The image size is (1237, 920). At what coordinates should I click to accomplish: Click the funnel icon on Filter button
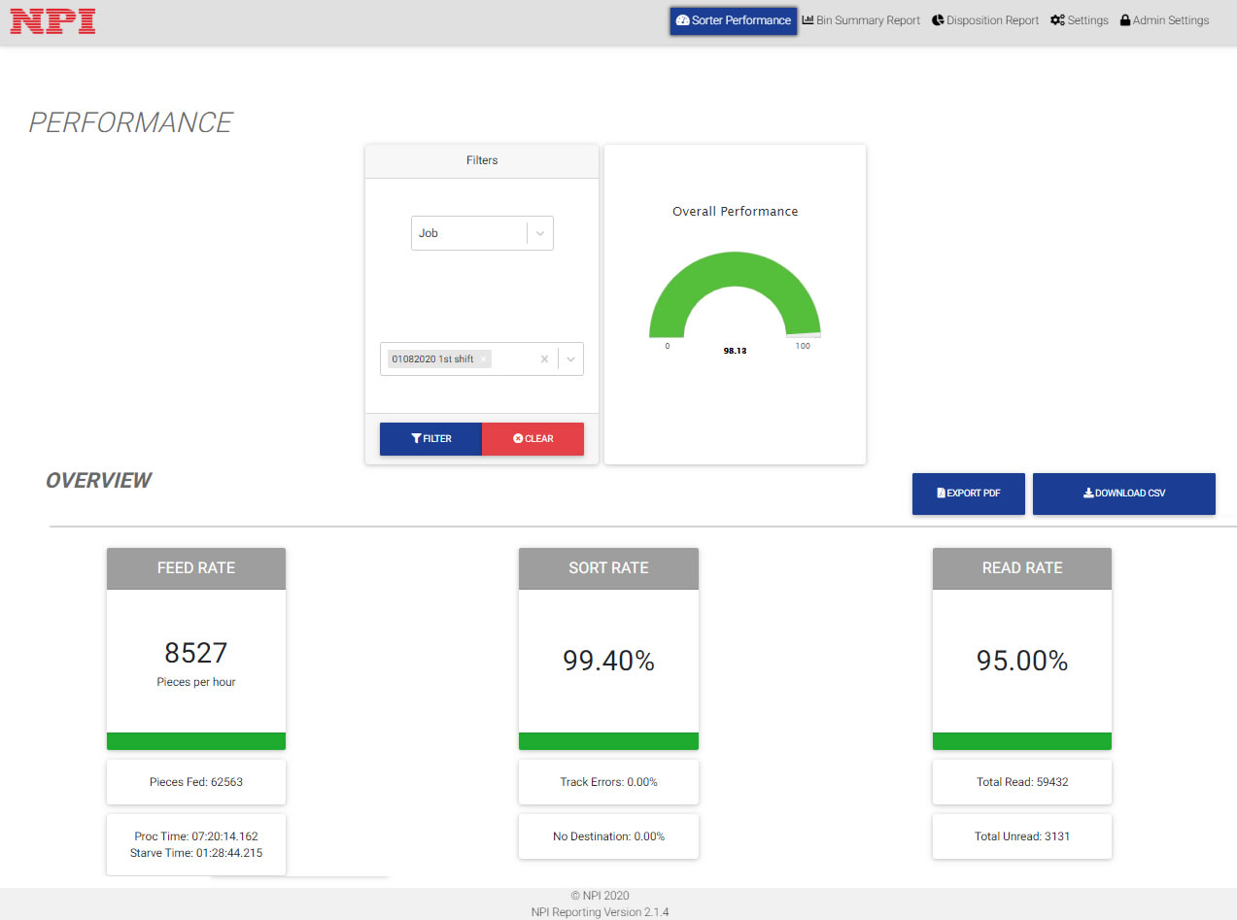[x=416, y=439]
